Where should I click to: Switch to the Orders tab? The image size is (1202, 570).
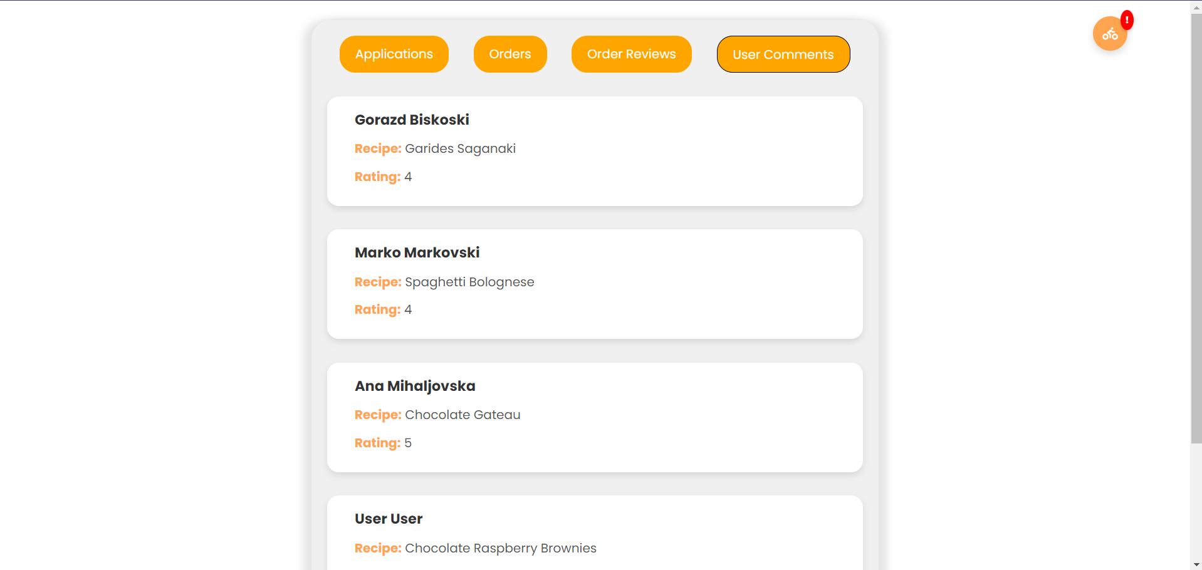(x=510, y=54)
